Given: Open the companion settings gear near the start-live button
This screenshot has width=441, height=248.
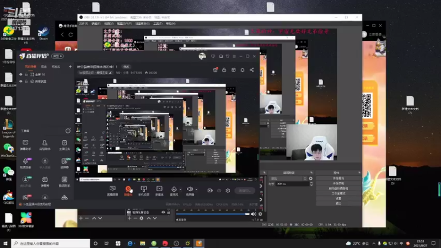Looking at the screenshot, I should [x=228, y=191].
